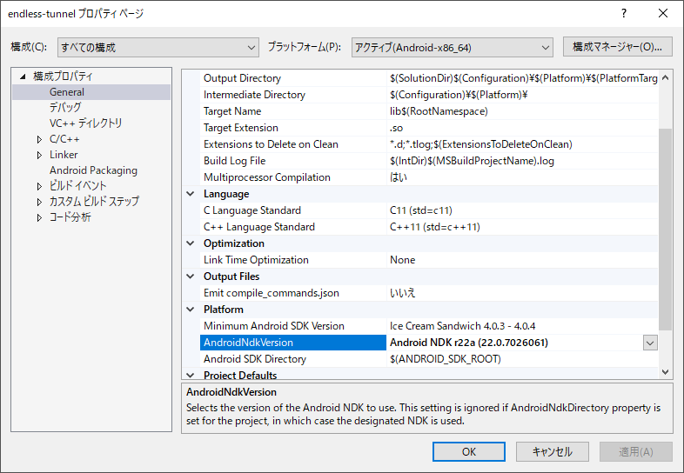Expand the ビルド イベント tree node
This screenshot has width=684, height=473.
pos(39,187)
